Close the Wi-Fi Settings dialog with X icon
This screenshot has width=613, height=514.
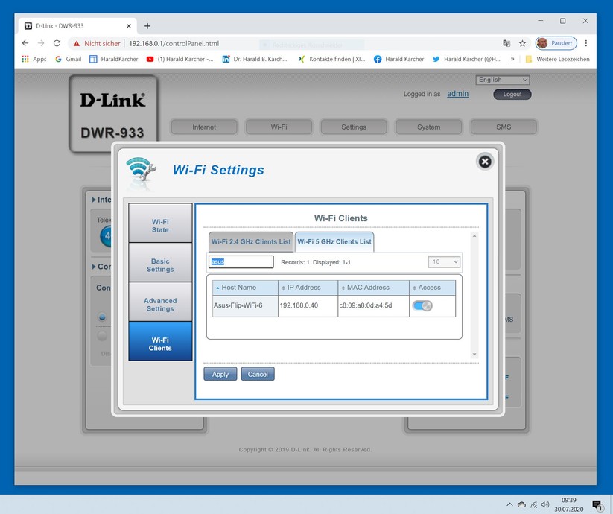tap(485, 162)
